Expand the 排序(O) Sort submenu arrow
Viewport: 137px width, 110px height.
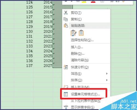107,80
